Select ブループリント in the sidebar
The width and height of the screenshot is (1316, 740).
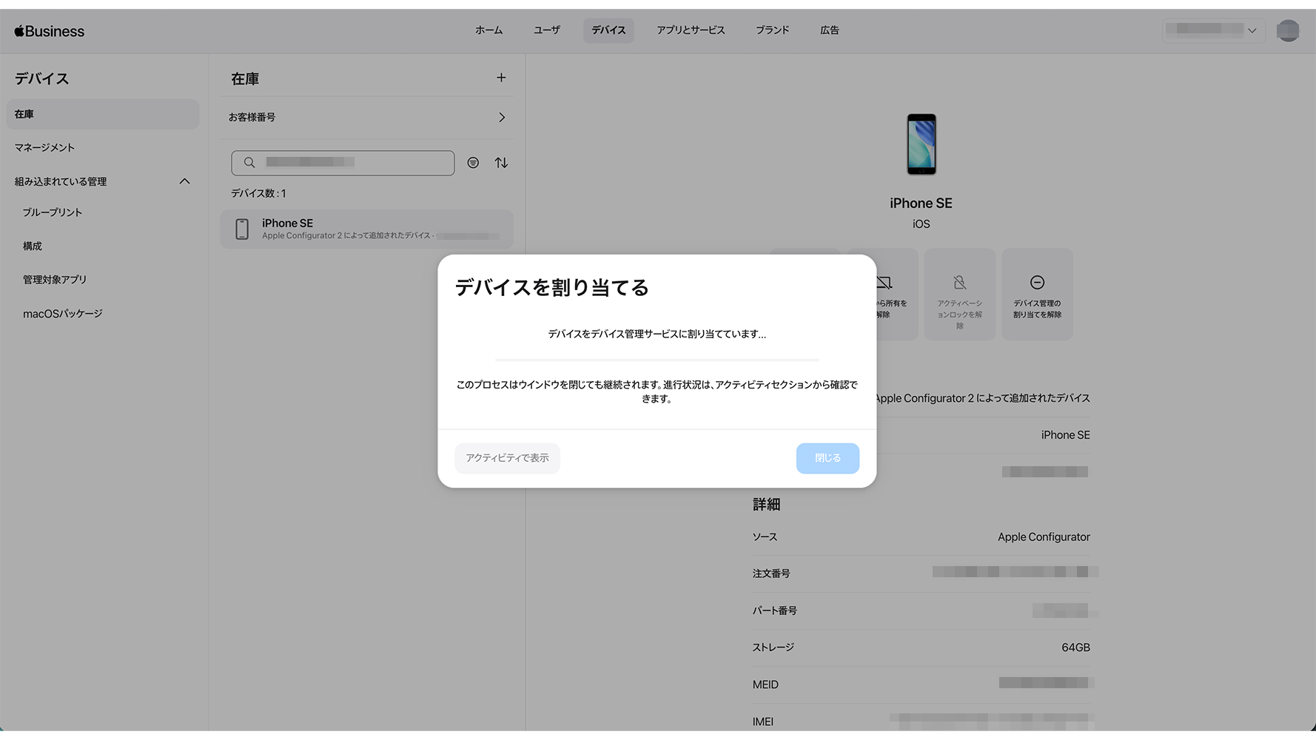tap(53, 212)
